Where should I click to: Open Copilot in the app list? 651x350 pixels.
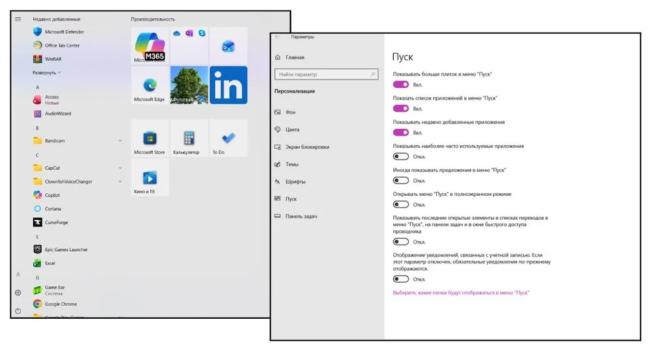click(46, 195)
